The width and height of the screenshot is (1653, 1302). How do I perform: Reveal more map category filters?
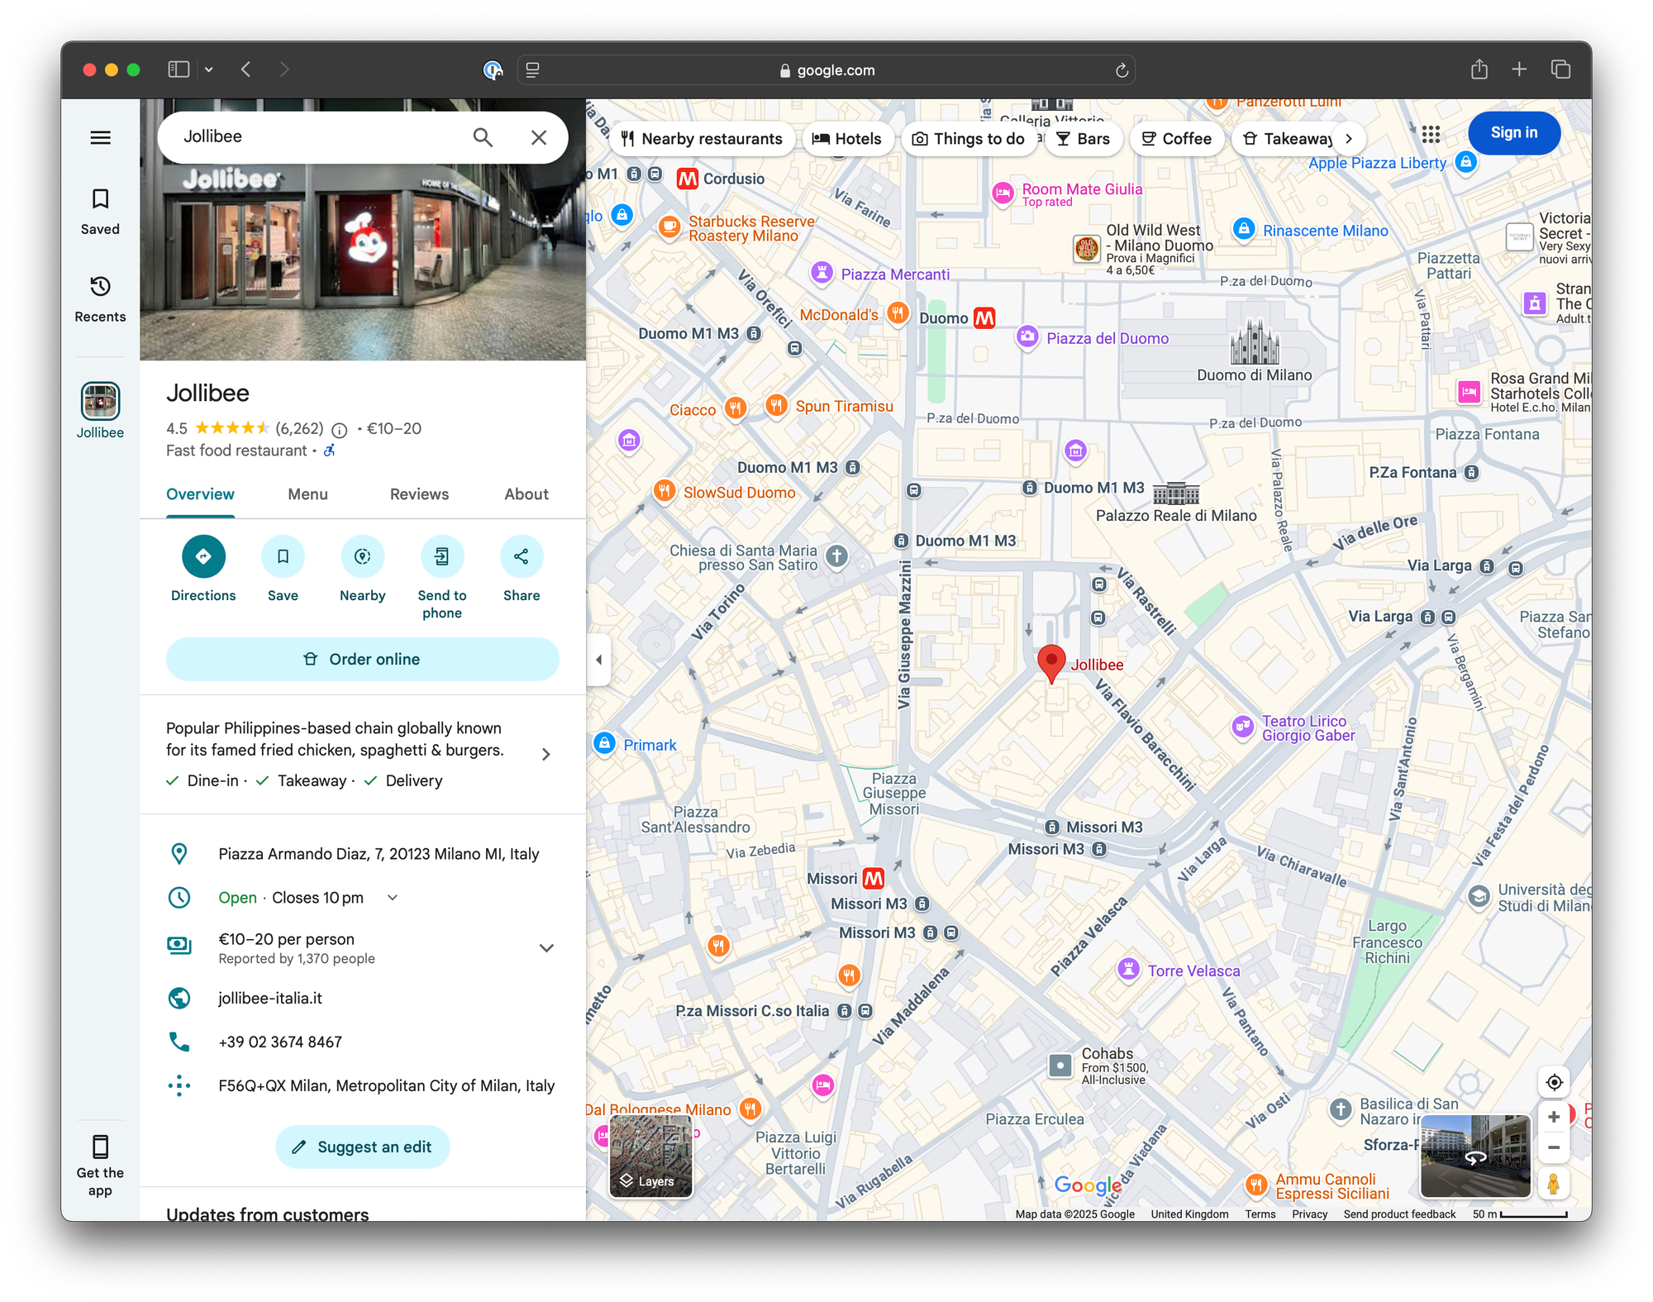click(x=1349, y=138)
